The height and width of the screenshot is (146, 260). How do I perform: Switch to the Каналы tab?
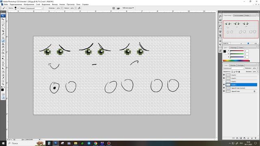(233, 65)
